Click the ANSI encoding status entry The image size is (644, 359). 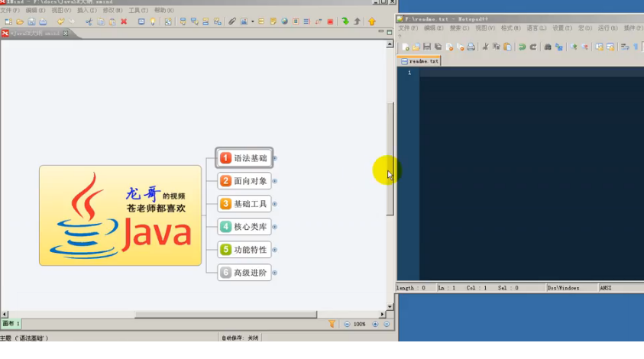tap(605, 288)
